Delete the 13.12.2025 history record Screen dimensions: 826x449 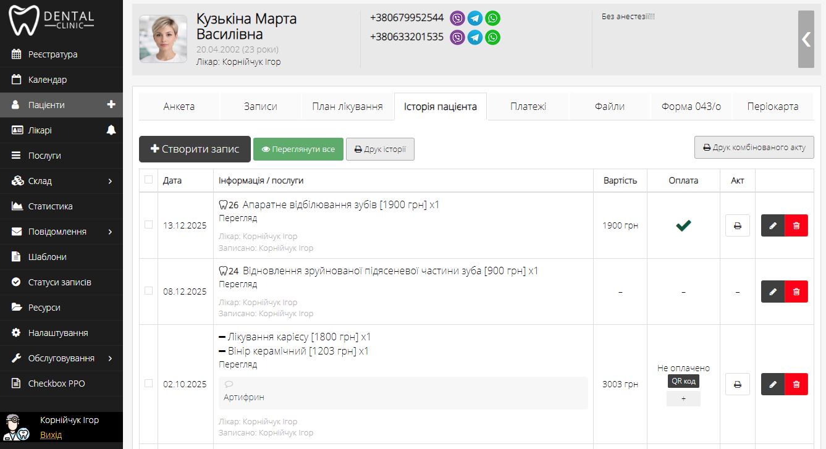click(x=796, y=225)
